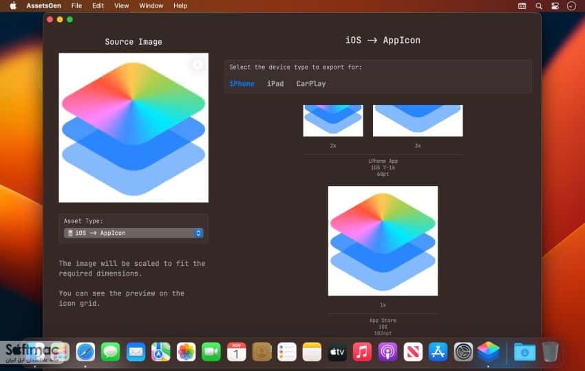Open FaceTime in the Dock
The height and width of the screenshot is (371, 585).
click(x=211, y=352)
